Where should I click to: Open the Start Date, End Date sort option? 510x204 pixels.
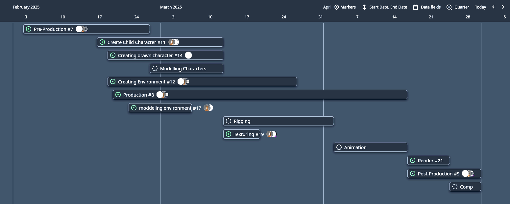click(384, 7)
